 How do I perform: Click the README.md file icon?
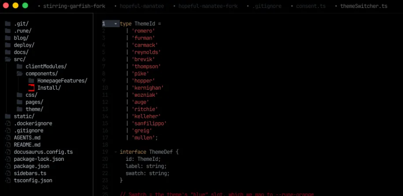pyautogui.click(x=8, y=145)
